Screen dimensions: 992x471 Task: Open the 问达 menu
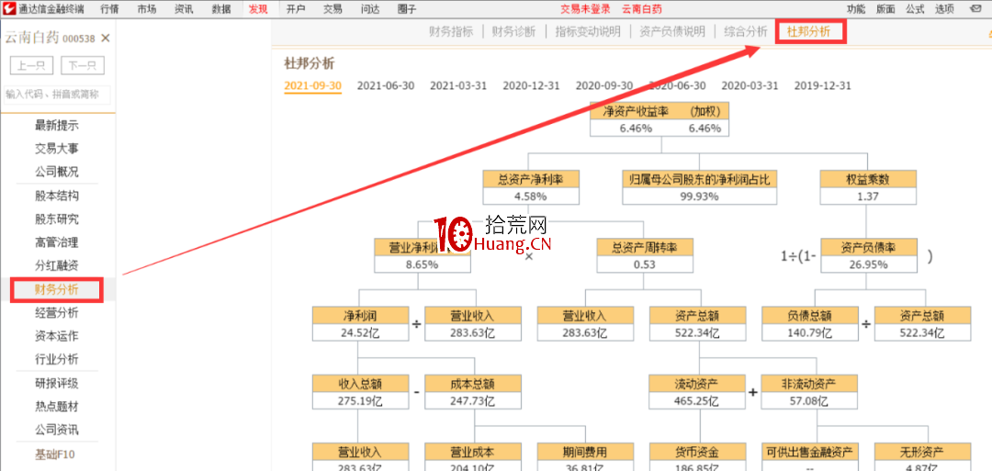[x=370, y=9]
